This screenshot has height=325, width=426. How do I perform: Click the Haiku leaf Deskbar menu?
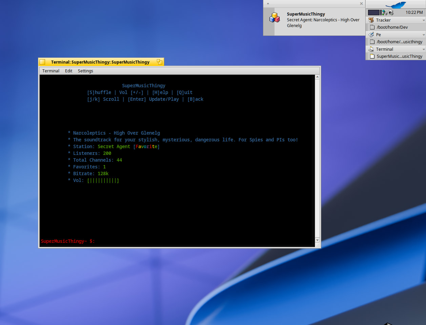(x=395, y=4)
